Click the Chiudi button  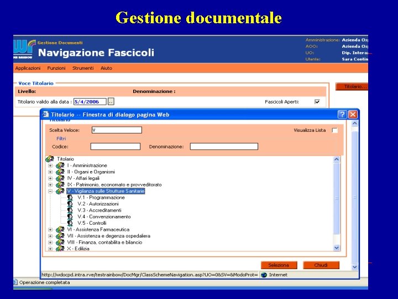coord(321,265)
